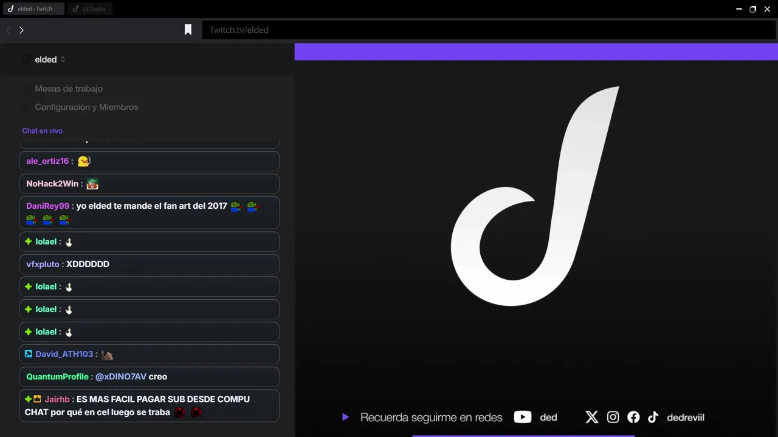The image size is (778, 437).
Task: Click the ale_ortiz16 username in chat
Action: click(x=47, y=161)
